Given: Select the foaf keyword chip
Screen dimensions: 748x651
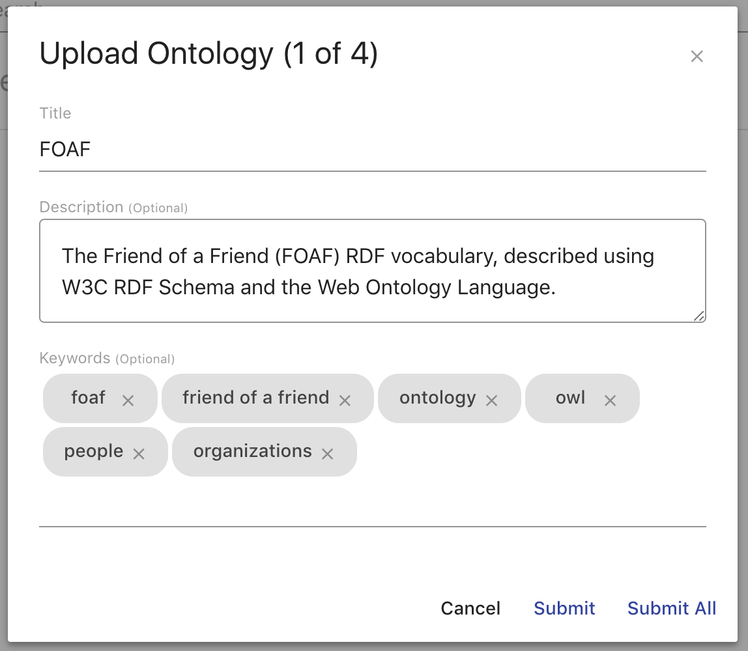Looking at the screenshot, I should 89,398.
